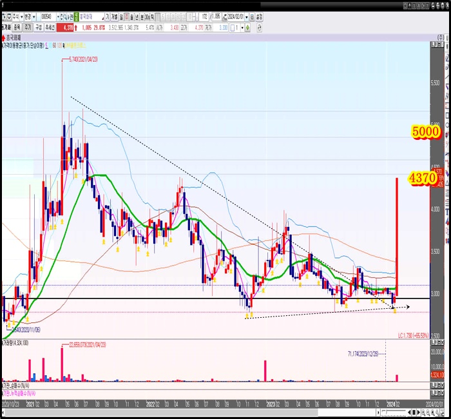
Task: Click the icon right of the date dropdown
Action: pos(252,17)
